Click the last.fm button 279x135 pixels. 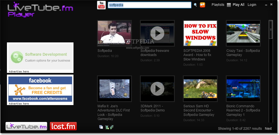coord(63,126)
